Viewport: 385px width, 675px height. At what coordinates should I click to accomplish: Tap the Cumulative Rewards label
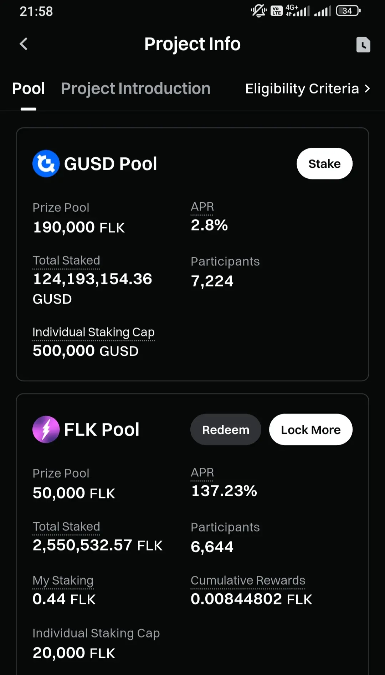[x=248, y=580]
